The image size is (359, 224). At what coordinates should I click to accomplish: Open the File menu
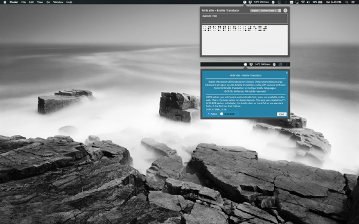click(23, 2)
